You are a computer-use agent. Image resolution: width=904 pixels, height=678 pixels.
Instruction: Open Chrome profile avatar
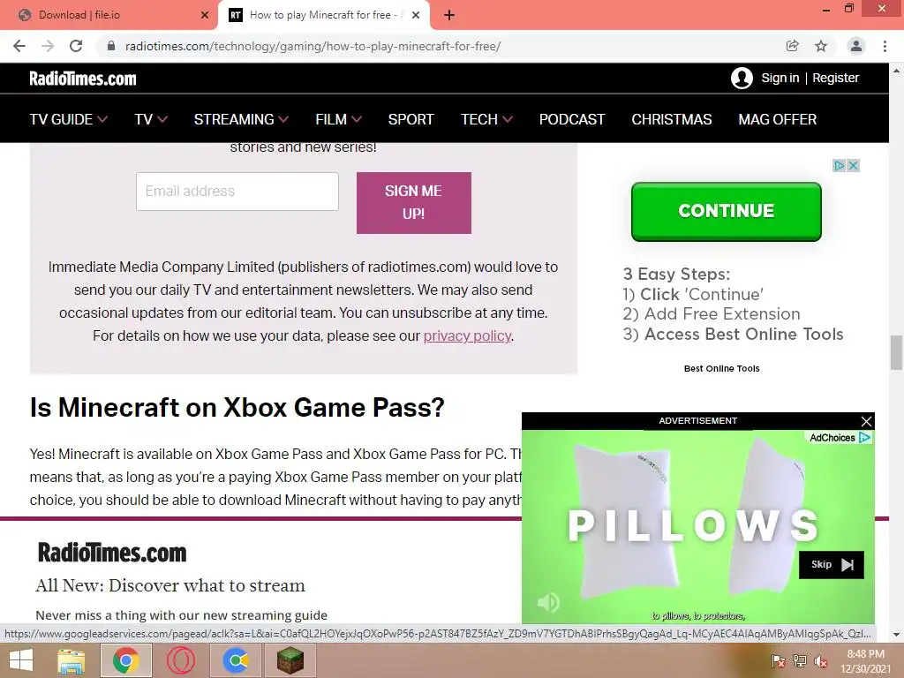[856, 46]
